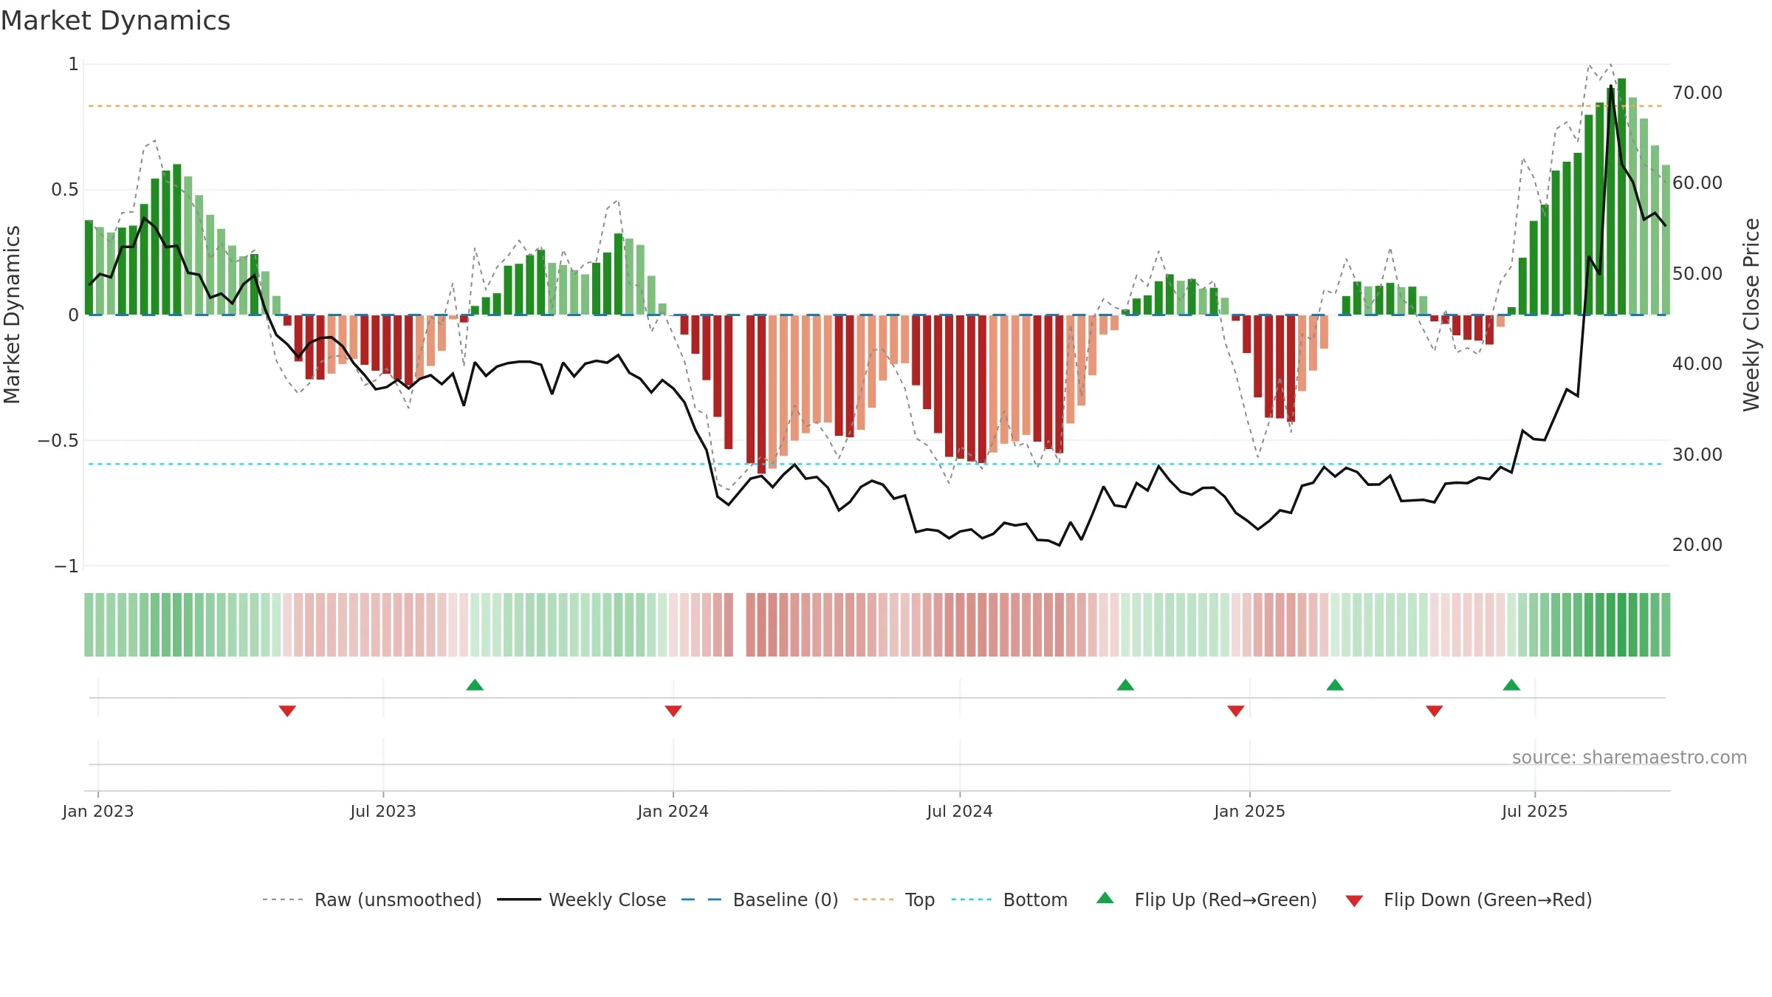Select the green flip-up marker near Feb 2025
Image resolution: width=1772 pixels, height=997 pixels.
coord(1335,685)
